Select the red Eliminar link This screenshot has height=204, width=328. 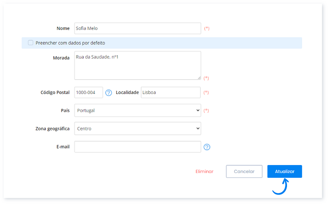[x=205, y=172]
